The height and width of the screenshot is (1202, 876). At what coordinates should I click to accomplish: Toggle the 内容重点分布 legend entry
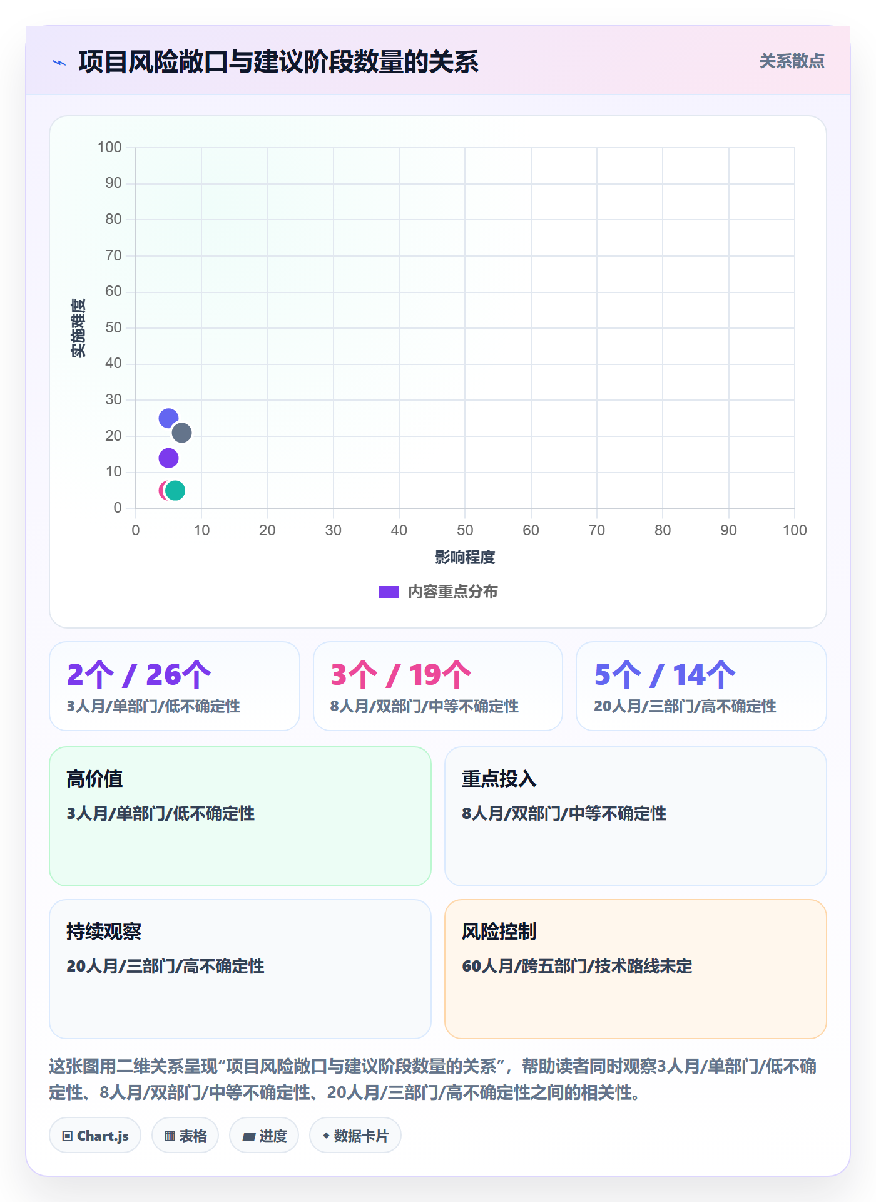[438, 592]
